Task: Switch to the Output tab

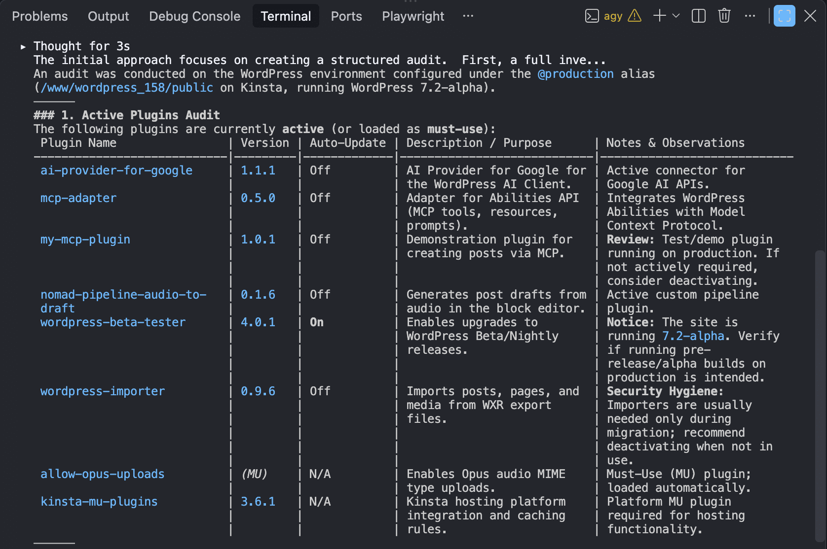Action: pyautogui.click(x=109, y=16)
